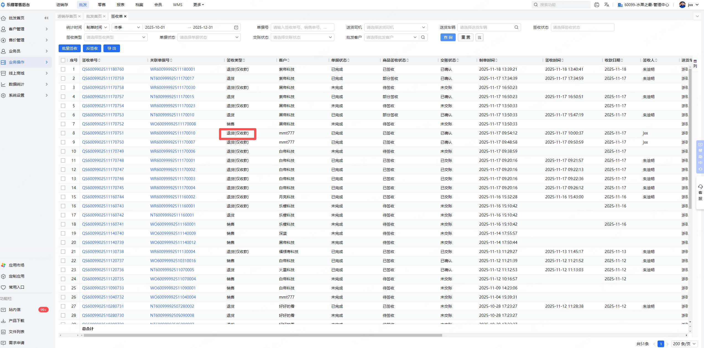
Task: Open the 报表 top menu
Action: click(121, 5)
